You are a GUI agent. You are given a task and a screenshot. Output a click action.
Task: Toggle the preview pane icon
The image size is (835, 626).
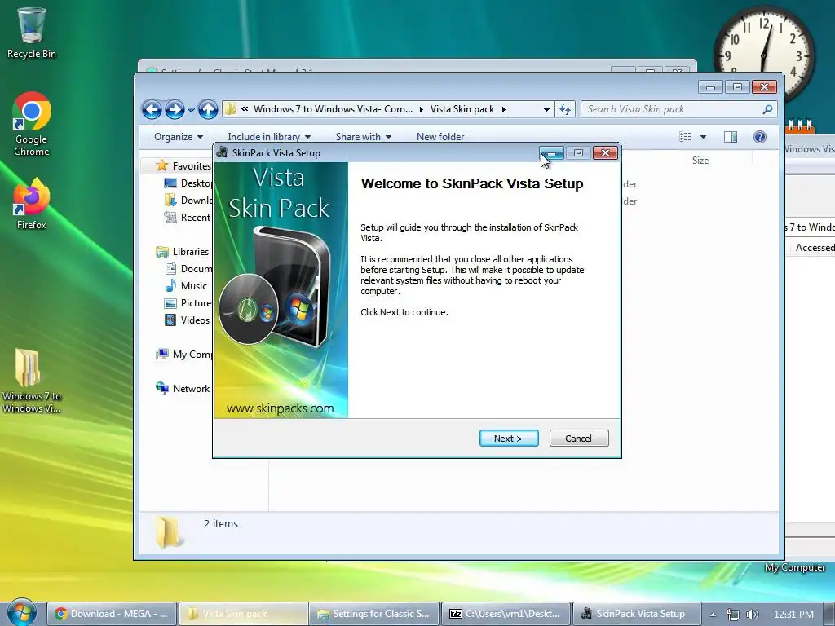tap(731, 137)
